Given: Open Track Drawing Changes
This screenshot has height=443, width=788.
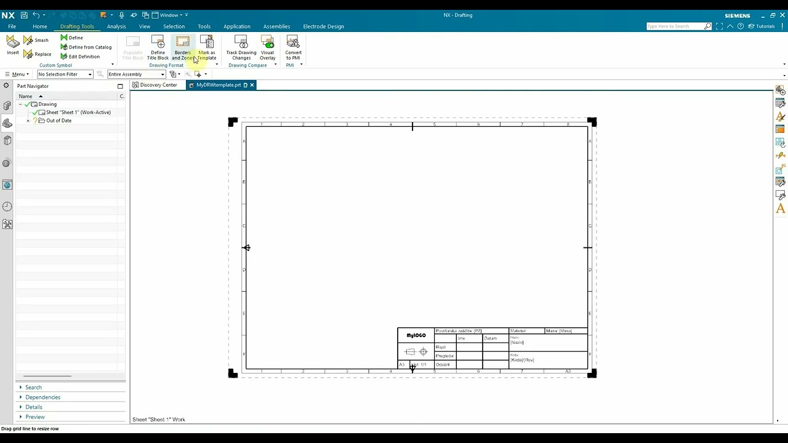Looking at the screenshot, I should (x=241, y=48).
